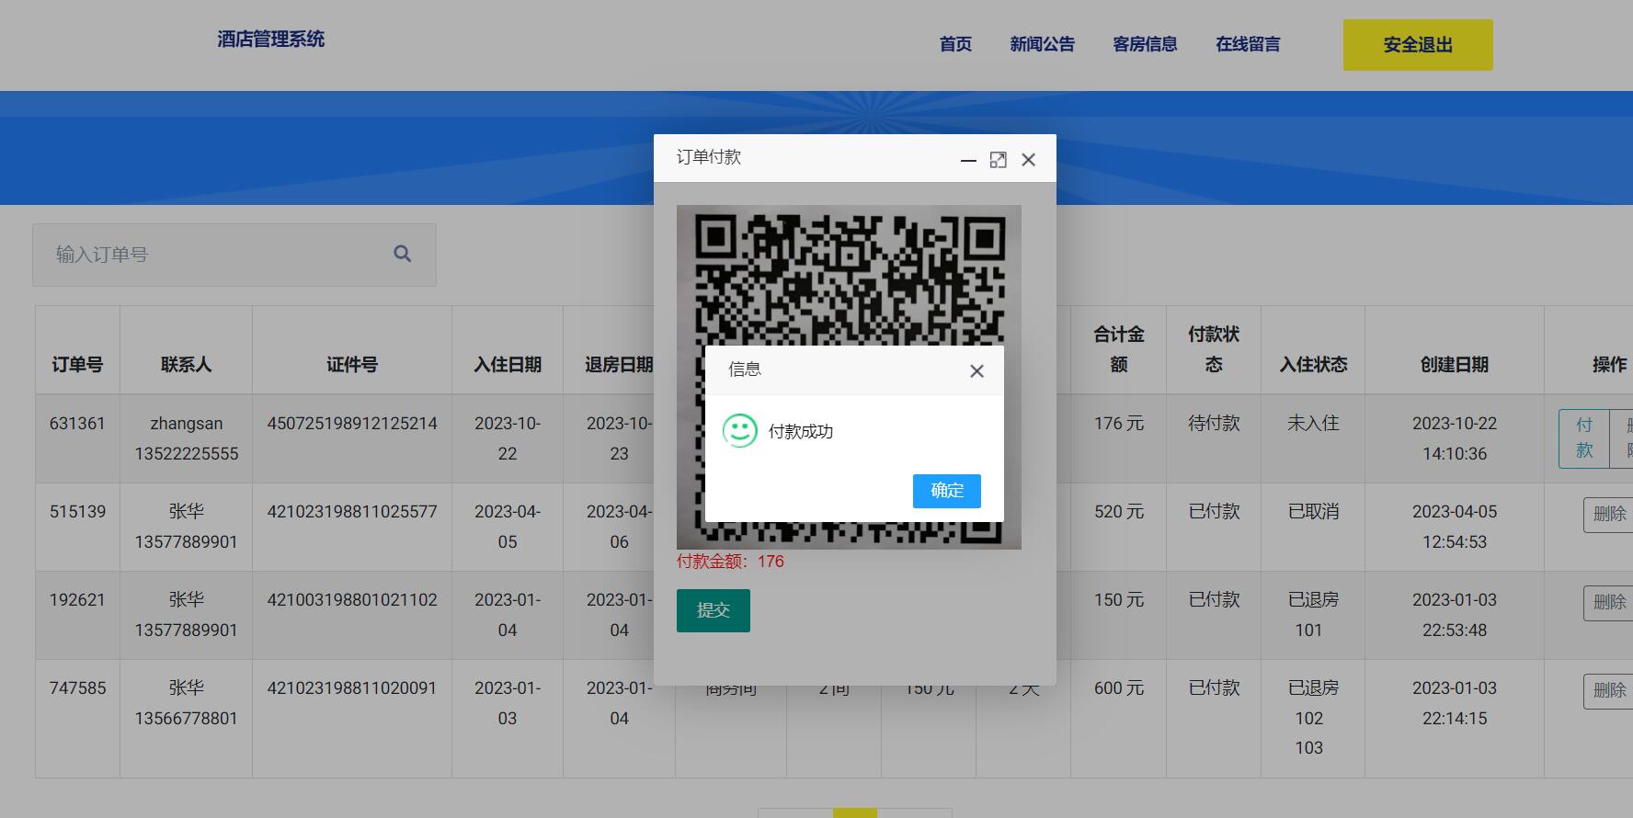
Task: Click created date 2023-01-03 22:53:48
Action: [1455, 615]
